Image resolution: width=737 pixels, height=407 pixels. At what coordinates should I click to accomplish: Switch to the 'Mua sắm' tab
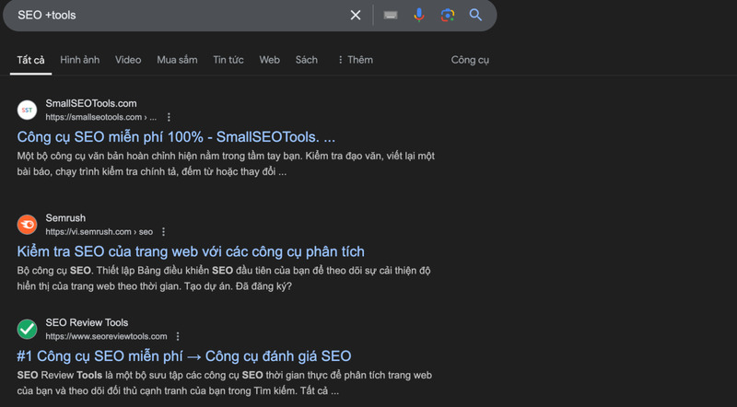pyautogui.click(x=177, y=60)
